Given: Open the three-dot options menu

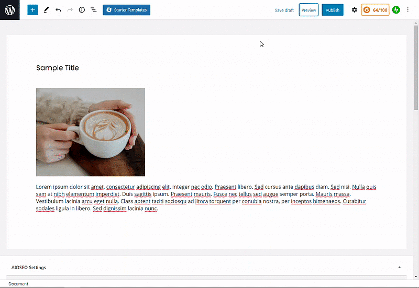Looking at the screenshot, I should tap(408, 10).
